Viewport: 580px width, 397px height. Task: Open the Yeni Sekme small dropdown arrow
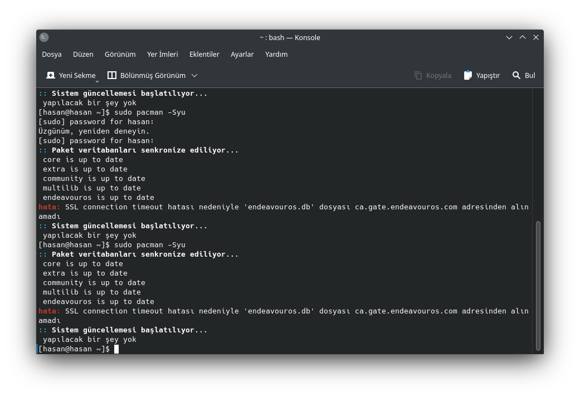(x=98, y=81)
